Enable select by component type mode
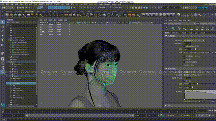 [42, 8]
